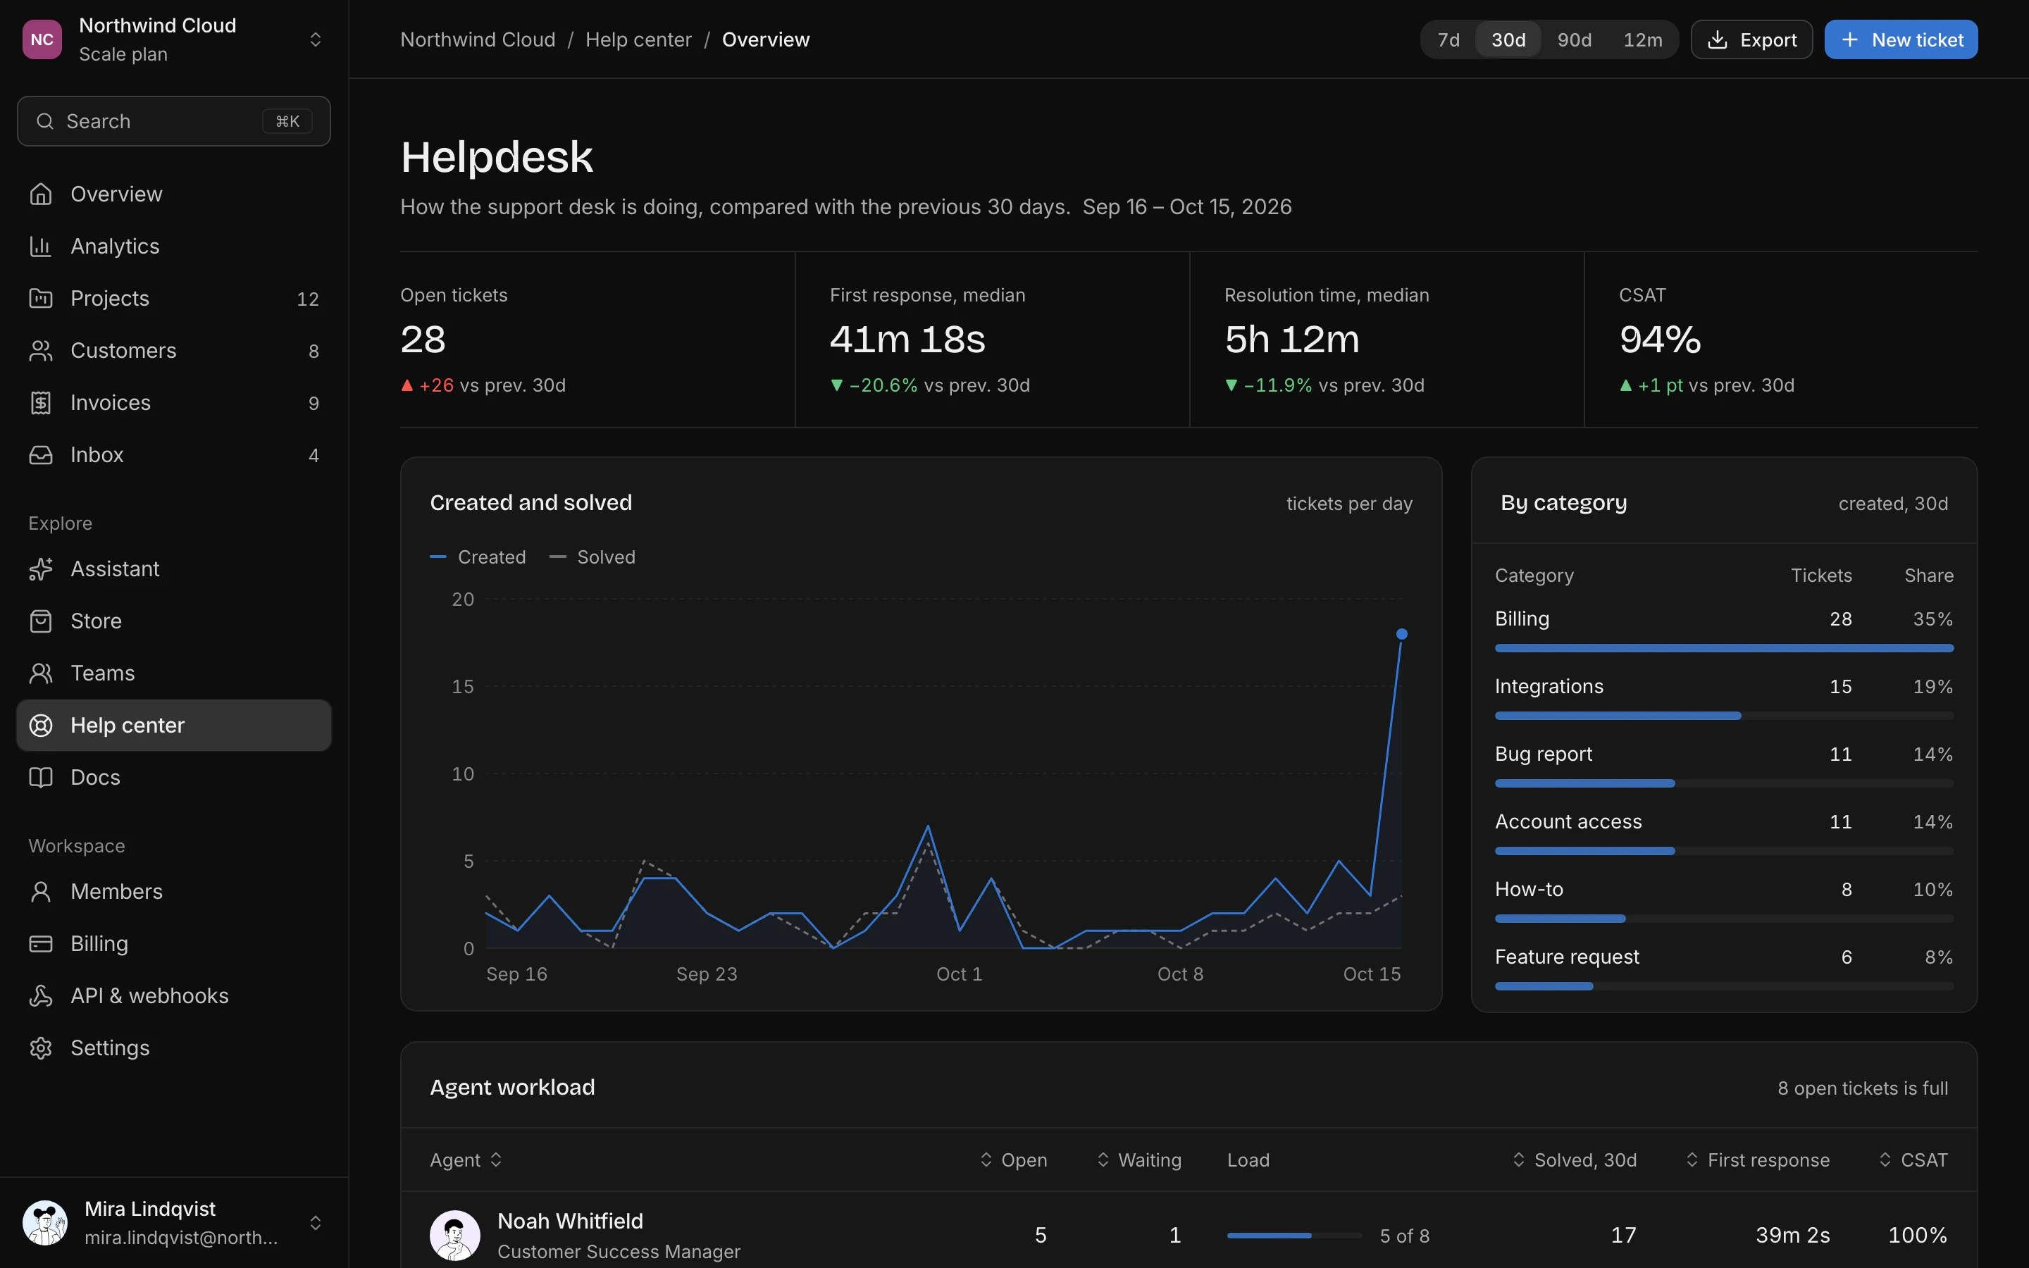2029x1268 pixels.
Task: Click the Overview home icon in sidebar
Action: pos(40,194)
